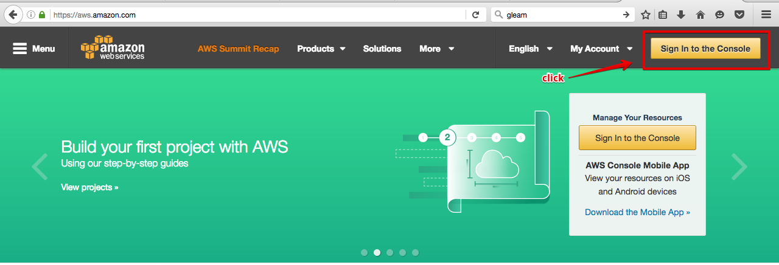Open the AWS Menu hamburger
The width and height of the screenshot is (779, 265).
(x=34, y=49)
